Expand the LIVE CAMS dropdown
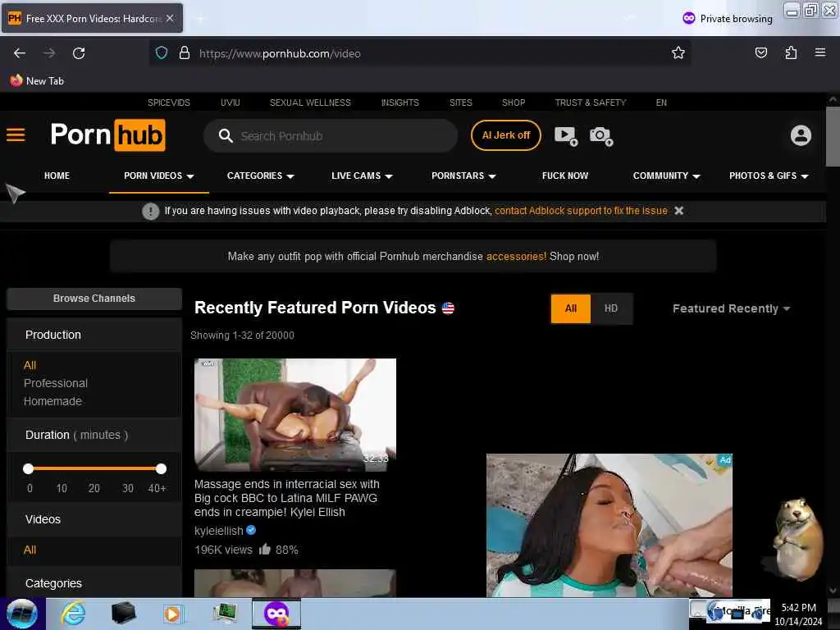This screenshot has height=630, width=840. tap(362, 176)
